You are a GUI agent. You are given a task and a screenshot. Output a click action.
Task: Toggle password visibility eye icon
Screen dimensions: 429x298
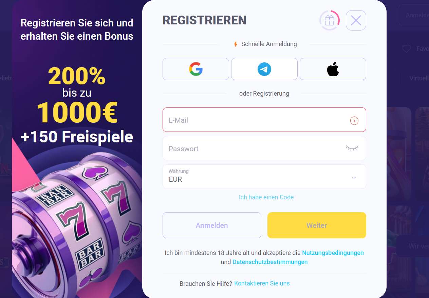point(352,148)
